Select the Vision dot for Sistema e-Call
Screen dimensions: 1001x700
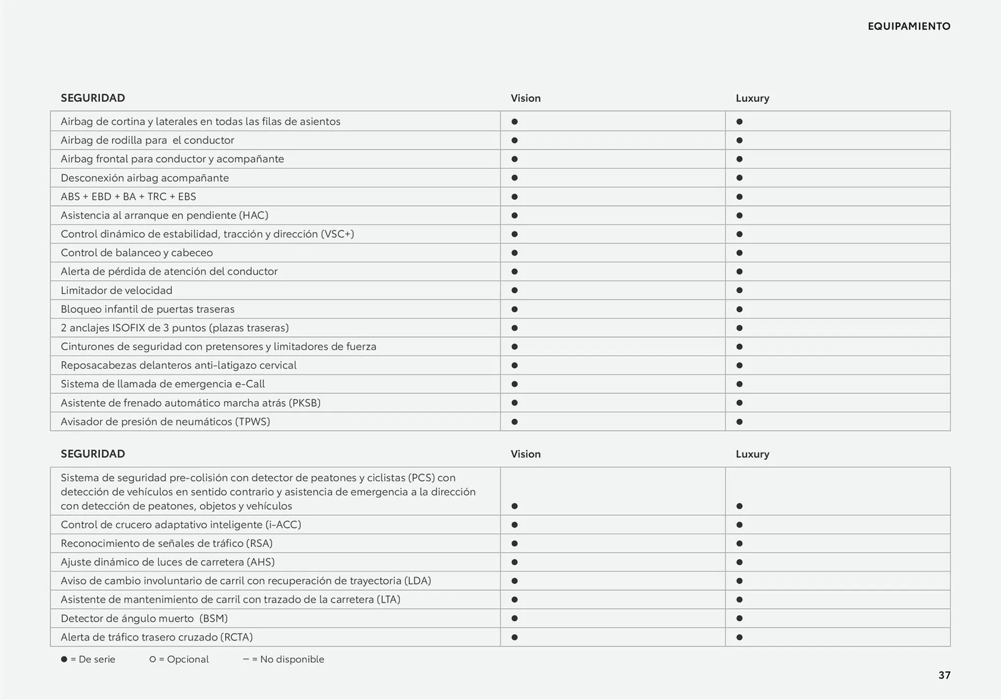tap(515, 384)
